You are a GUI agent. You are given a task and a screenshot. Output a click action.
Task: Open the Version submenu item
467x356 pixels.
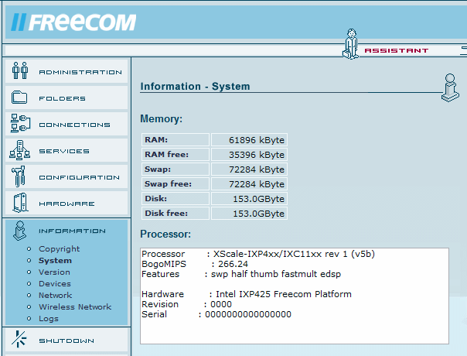point(54,272)
